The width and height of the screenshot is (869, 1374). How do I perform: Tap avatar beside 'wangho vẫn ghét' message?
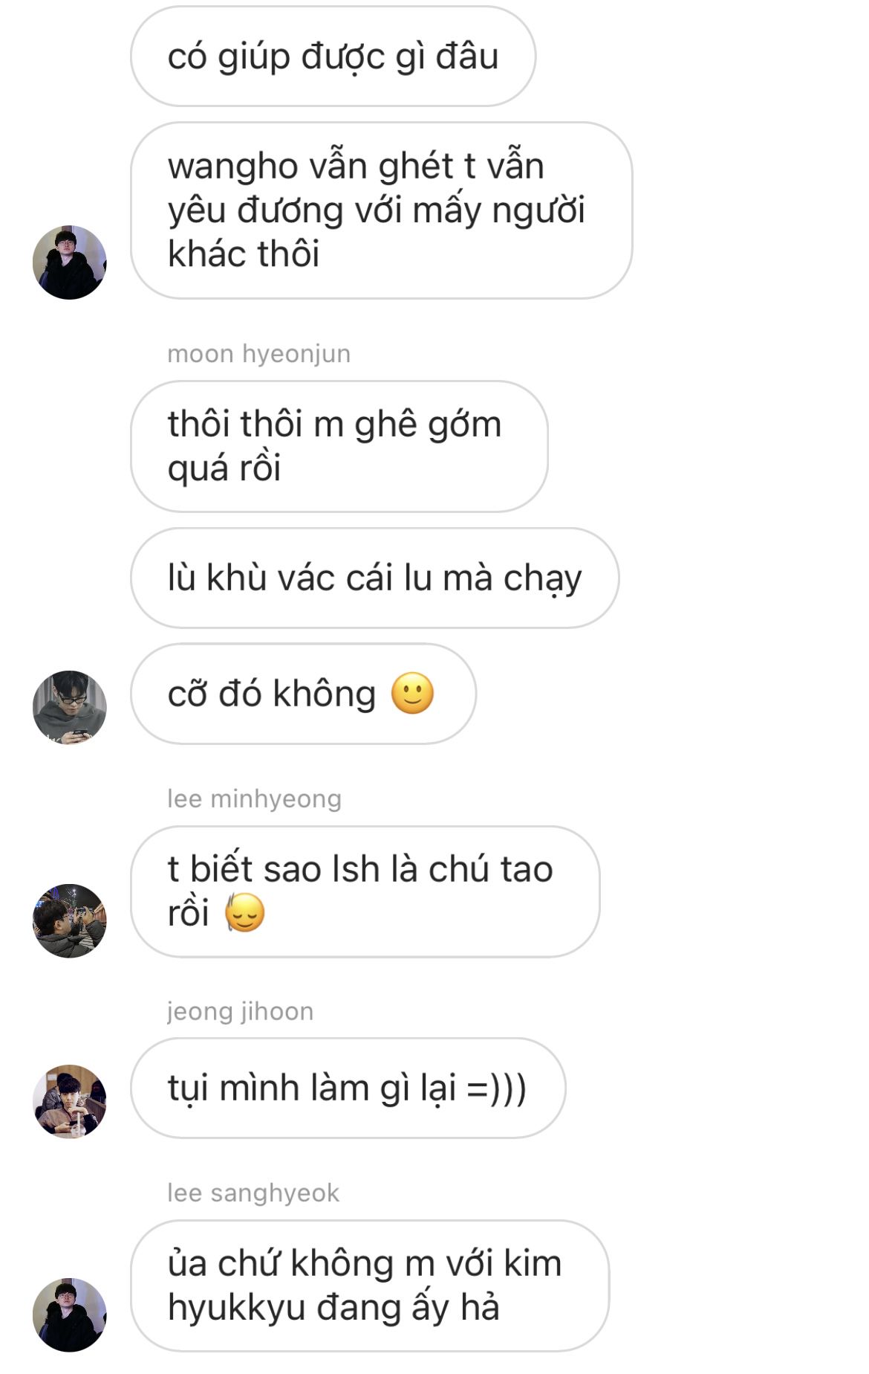[70, 262]
